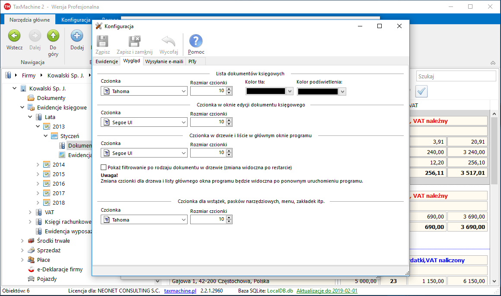Click the Dodaj plus icon
This screenshot has width=501, height=296.
[x=77, y=36]
